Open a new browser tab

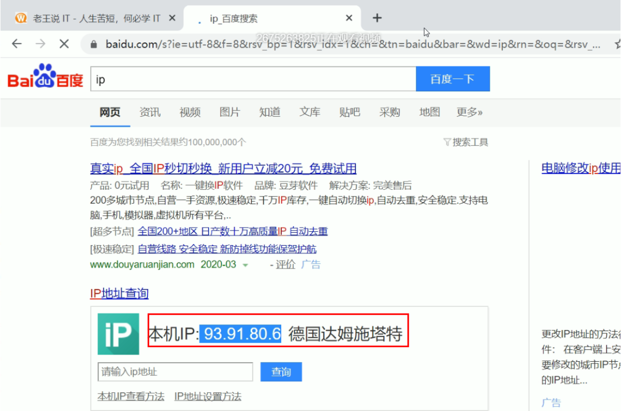point(377,18)
